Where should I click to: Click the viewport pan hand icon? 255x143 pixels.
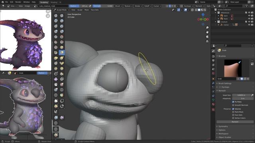[x=207, y=32]
